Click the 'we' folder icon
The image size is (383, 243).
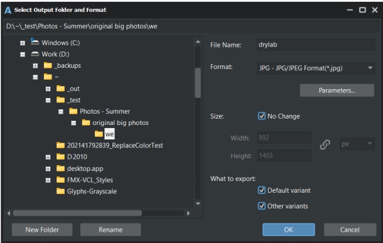[x=99, y=134]
